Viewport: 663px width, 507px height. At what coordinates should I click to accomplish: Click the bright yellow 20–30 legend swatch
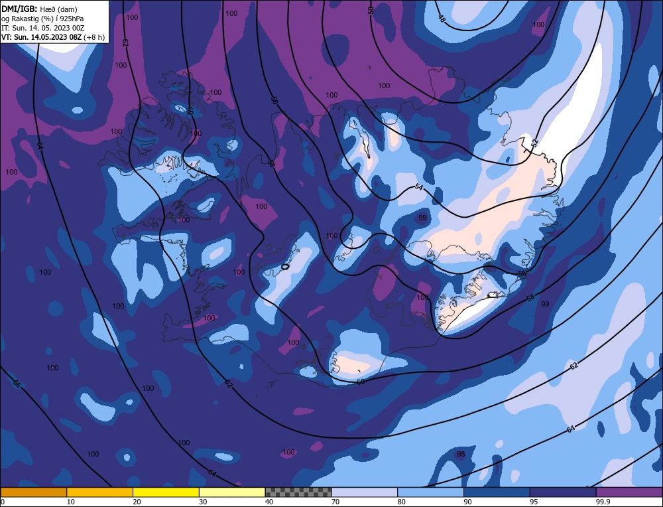(166, 492)
